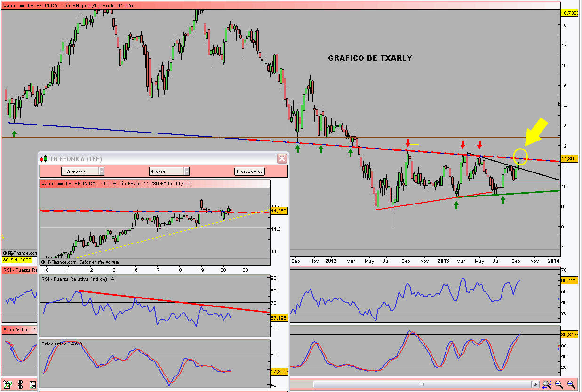Open the '3 meses' period dropdown

pos(83,172)
